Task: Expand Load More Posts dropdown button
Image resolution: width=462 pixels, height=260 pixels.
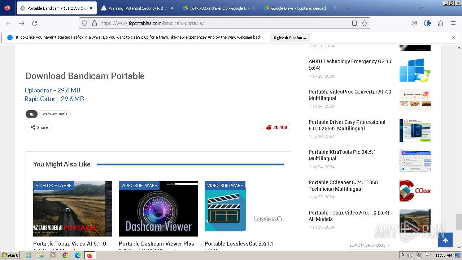Action: click(370, 245)
